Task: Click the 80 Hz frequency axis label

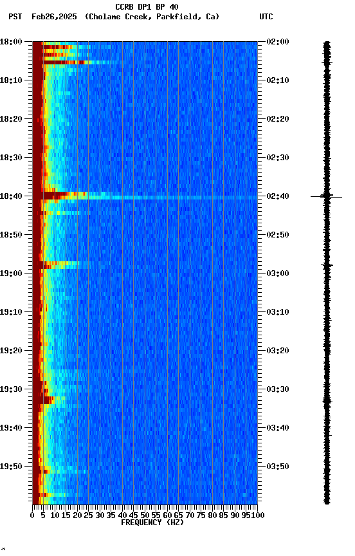Action: (212, 515)
